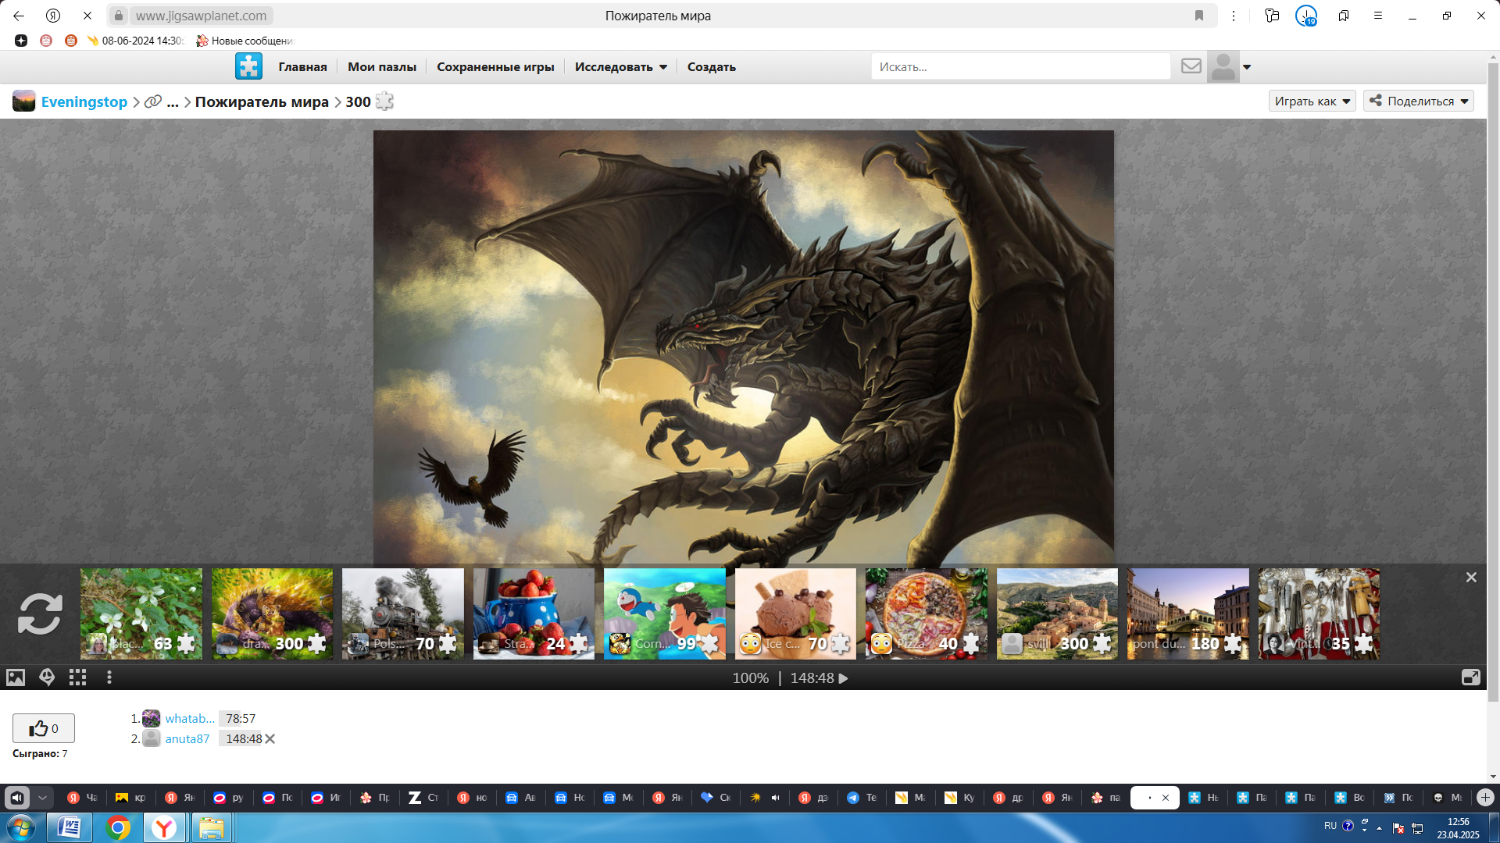Click the ghost image icon

[x=47, y=678]
